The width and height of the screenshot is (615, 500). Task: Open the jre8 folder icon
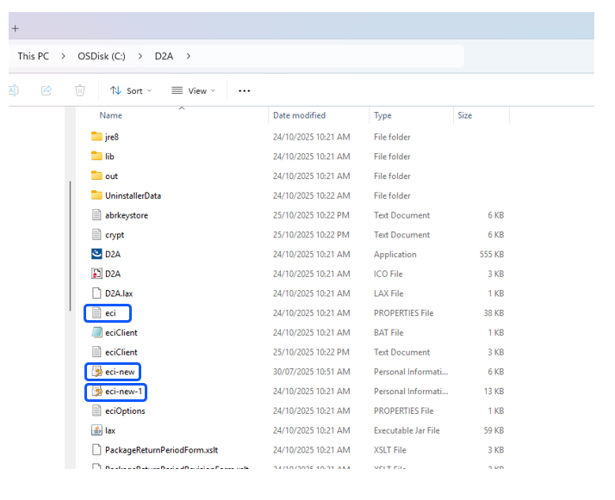pos(96,137)
